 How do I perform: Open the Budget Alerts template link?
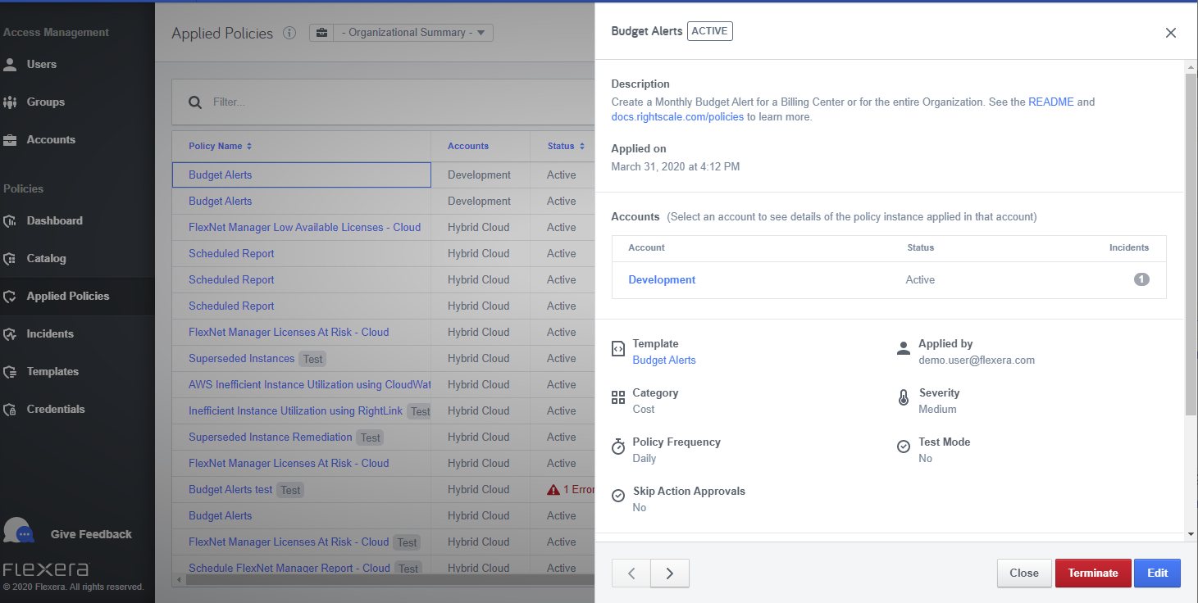(x=664, y=360)
